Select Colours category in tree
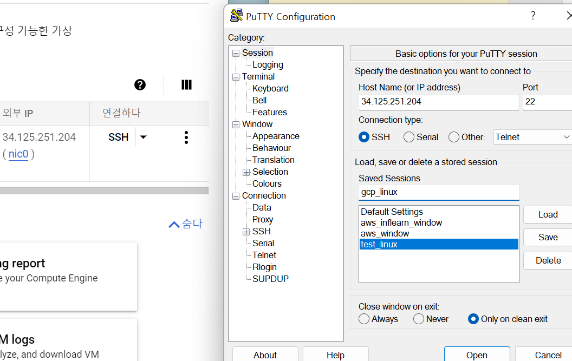 tap(266, 184)
